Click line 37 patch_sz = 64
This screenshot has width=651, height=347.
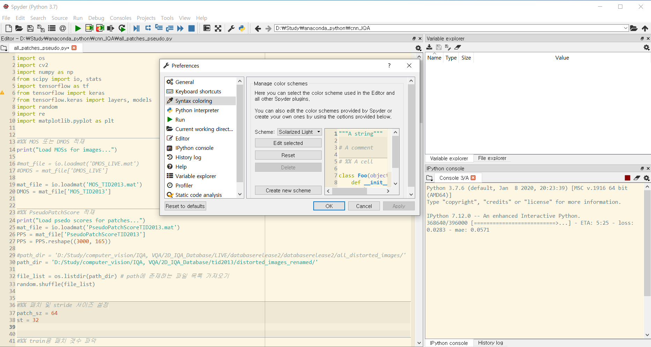coord(37,313)
